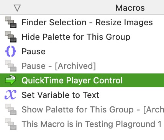Viewport: 164px width, 140px height.
Task: Select the Pause - [Archived] macro
Action: pos(82,66)
